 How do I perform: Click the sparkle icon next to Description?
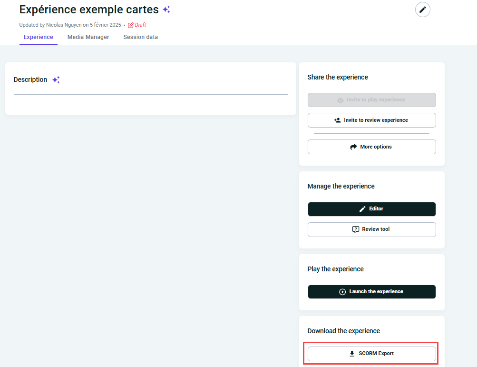(56, 80)
